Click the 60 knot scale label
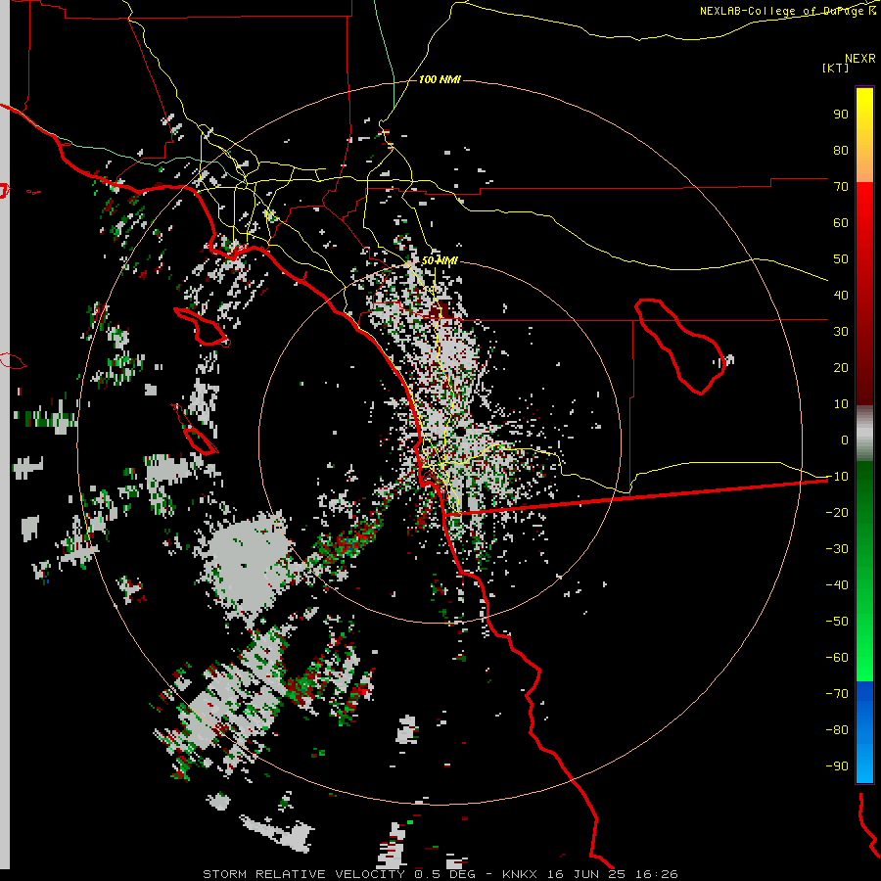This screenshot has width=881, height=881. coord(841,222)
